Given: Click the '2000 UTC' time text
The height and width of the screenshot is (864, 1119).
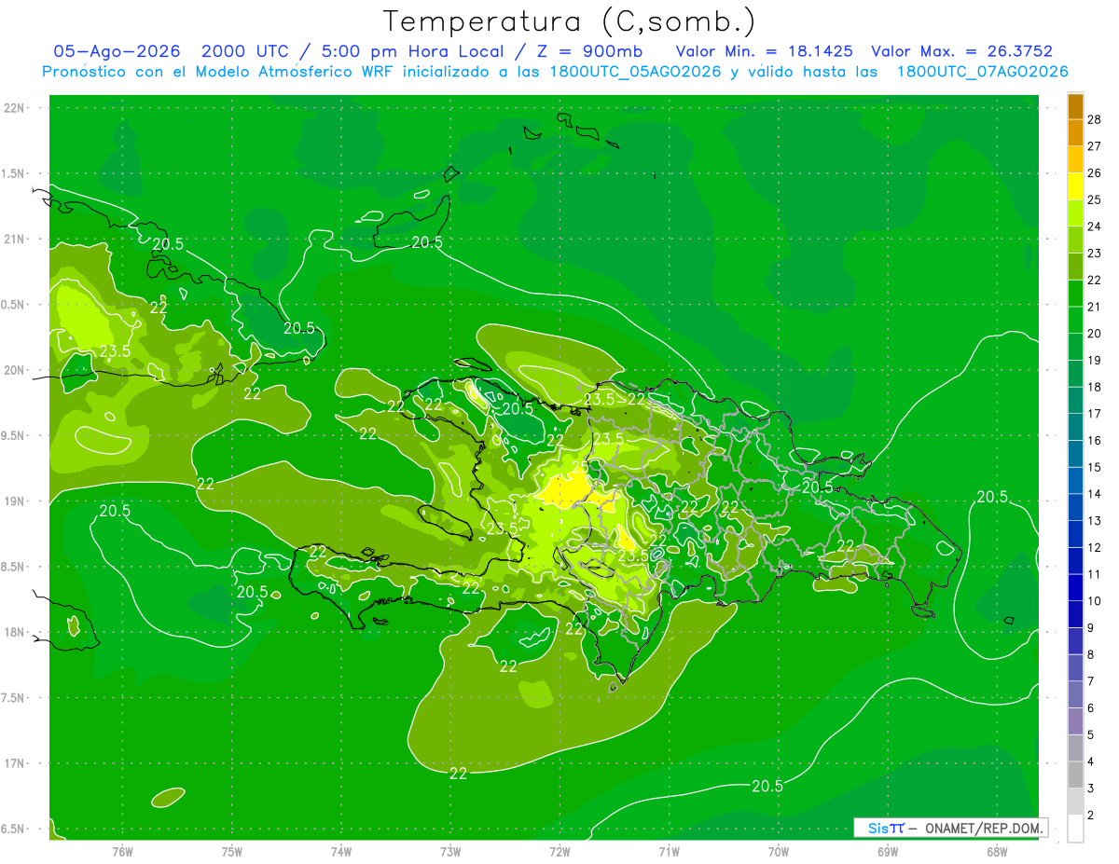Looking at the screenshot, I should pyautogui.click(x=249, y=51).
